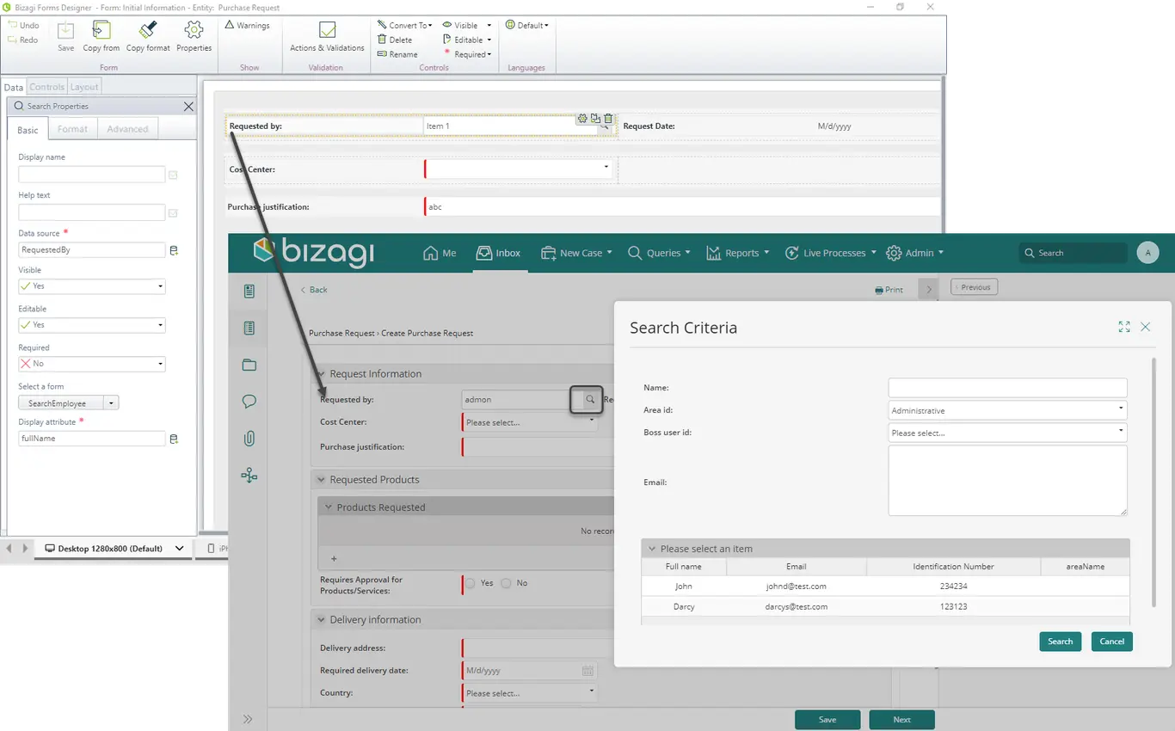Open form Properties from the ribbon
The width and height of the screenshot is (1175, 731).
pyautogui.click(x=194, y=36)
